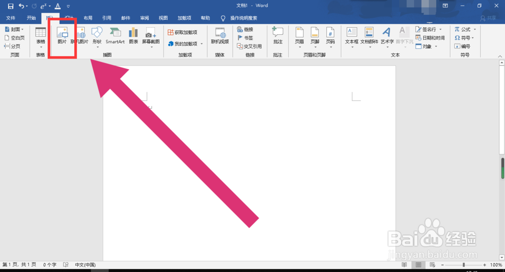
Task: Open the Customize Quick Access Toolbar arrow
Action: pos(68,6)
